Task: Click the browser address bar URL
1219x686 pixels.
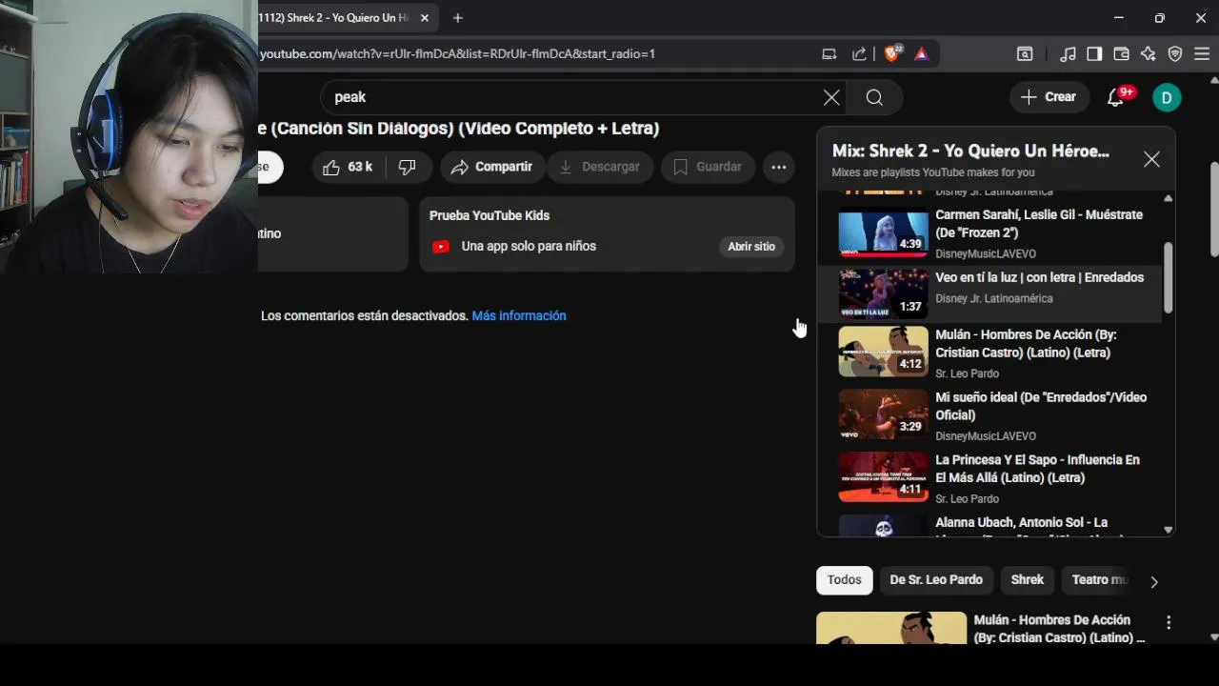Action: click(457, 53)
